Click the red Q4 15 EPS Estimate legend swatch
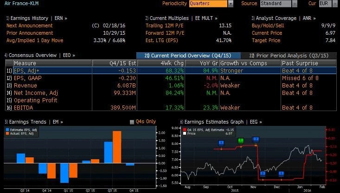The width and height of the screenshot is (340, 193). tap(184, 130)
